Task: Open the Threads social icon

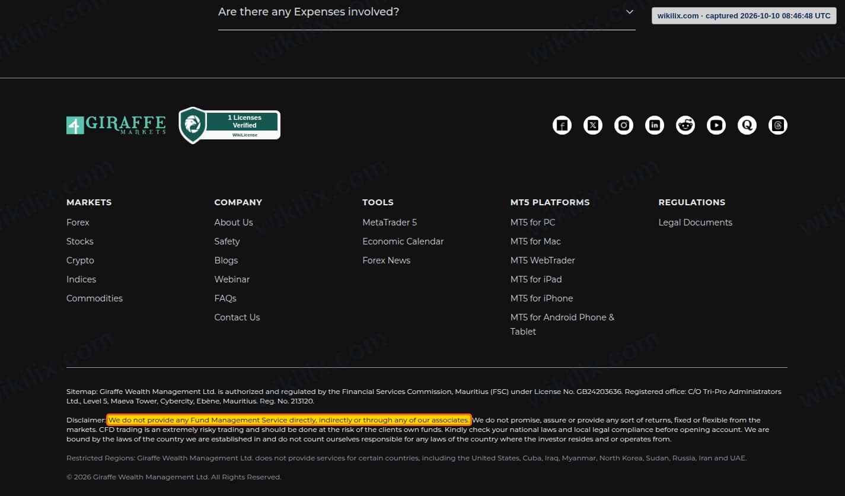Action: 778,125
